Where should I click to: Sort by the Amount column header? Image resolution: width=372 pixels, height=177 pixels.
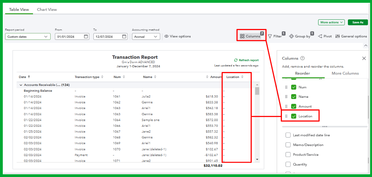(x=214, y=77)
